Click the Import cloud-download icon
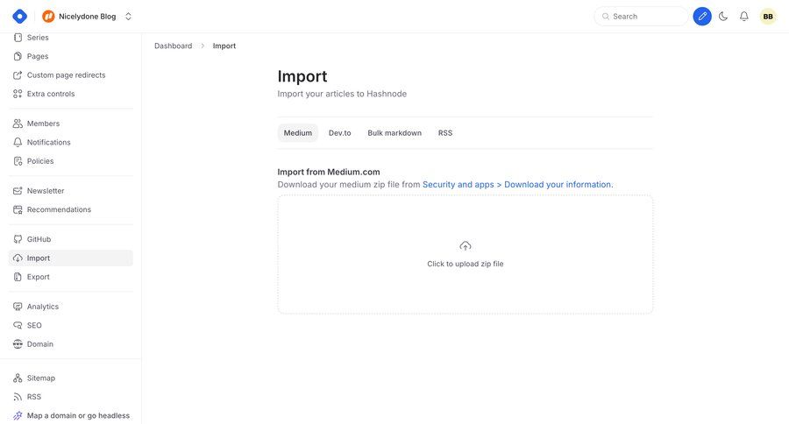 [x=18, y=258]
